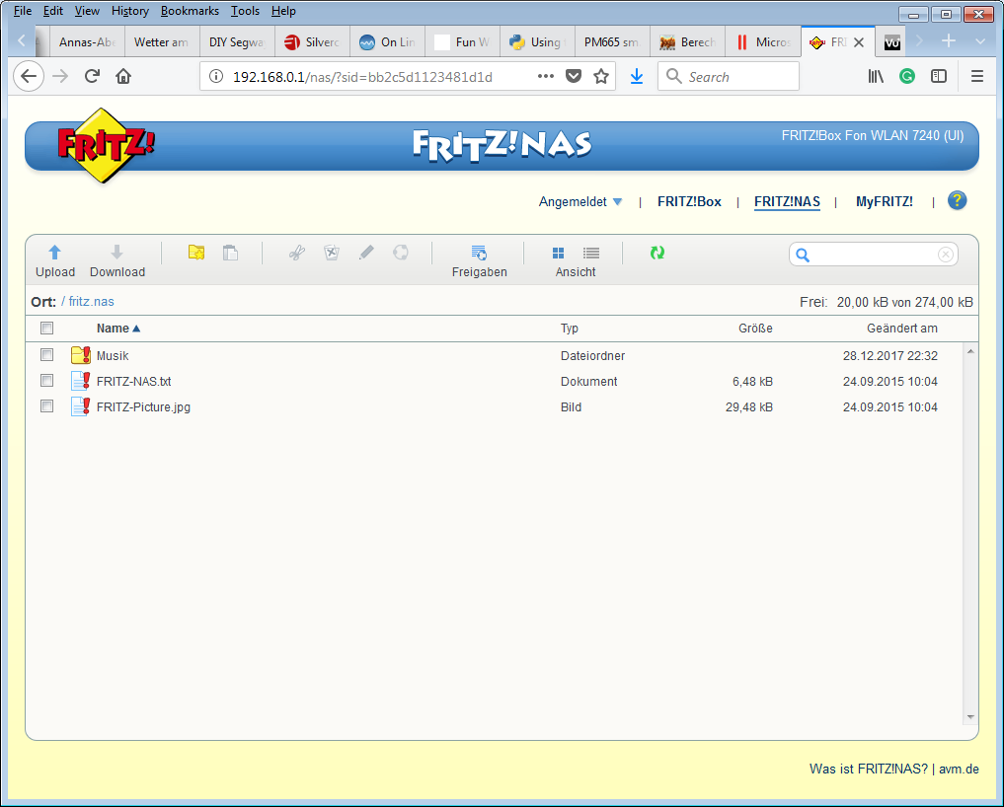Screen dimensions: 1004x807
Task: Check the FRITZ-NAS.txt checkbox
Action: coord(46,381)
